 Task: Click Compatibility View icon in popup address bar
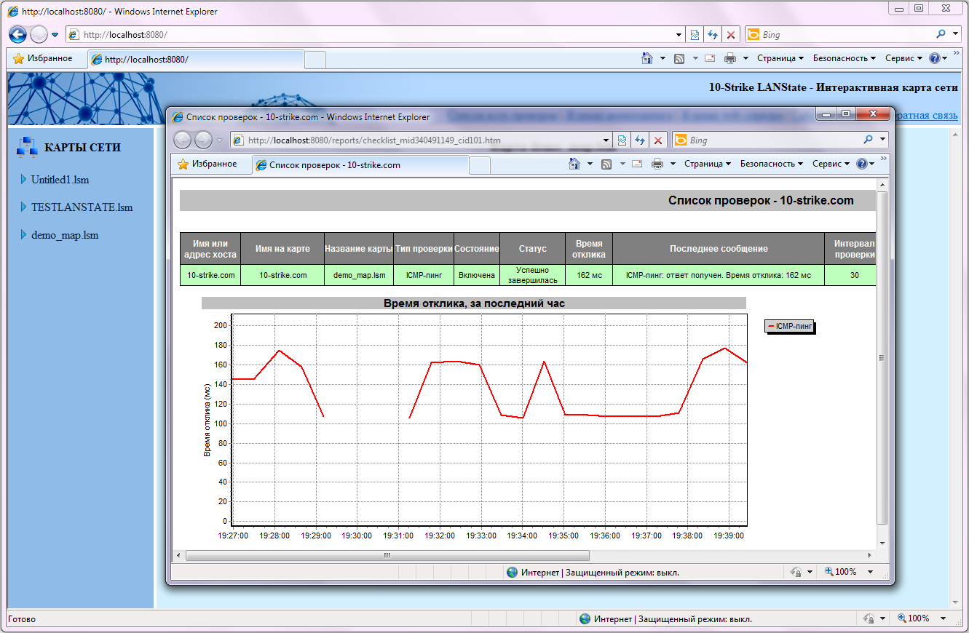(x=622, y=140)
